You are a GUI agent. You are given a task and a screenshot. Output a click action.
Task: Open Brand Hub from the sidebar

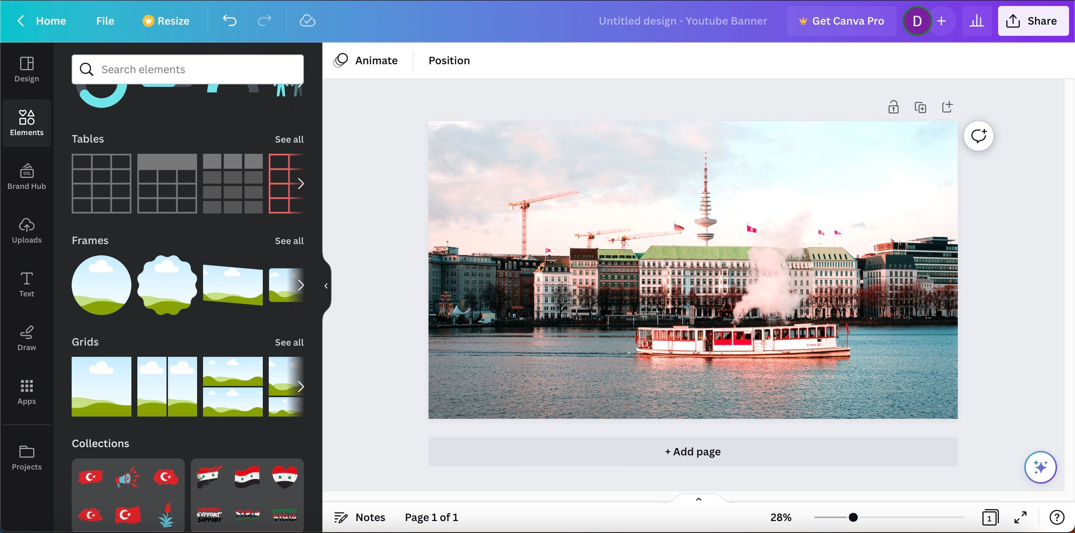click(26, 177)
